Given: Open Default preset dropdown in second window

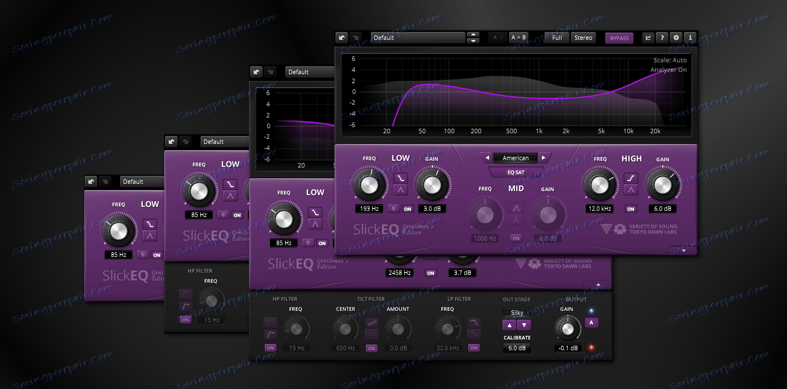Looking at the screenshot, I should click(x=310, y=72).
